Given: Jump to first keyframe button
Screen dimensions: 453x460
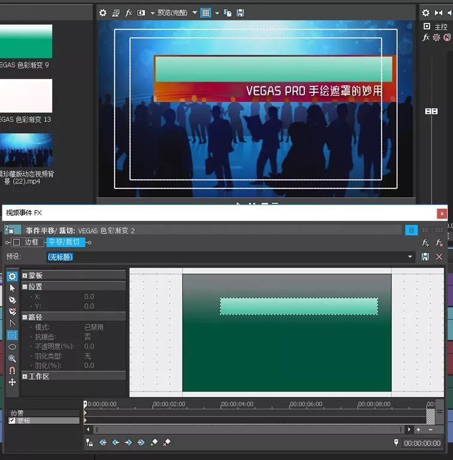Looking at the screenshot, I should (x=102, y=443).
